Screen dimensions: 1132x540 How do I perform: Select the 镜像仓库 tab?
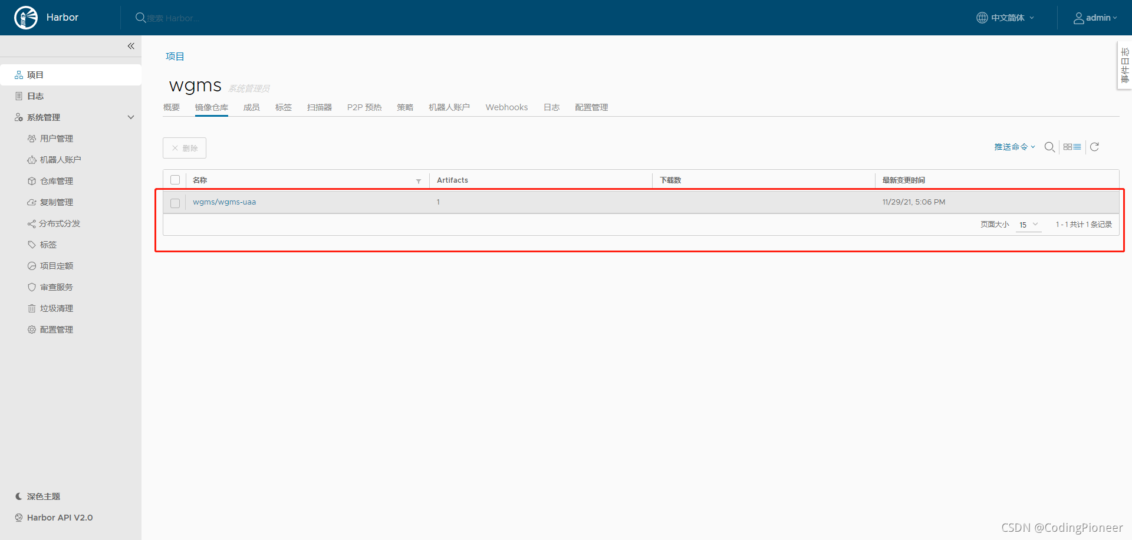(x=212, y=107)
